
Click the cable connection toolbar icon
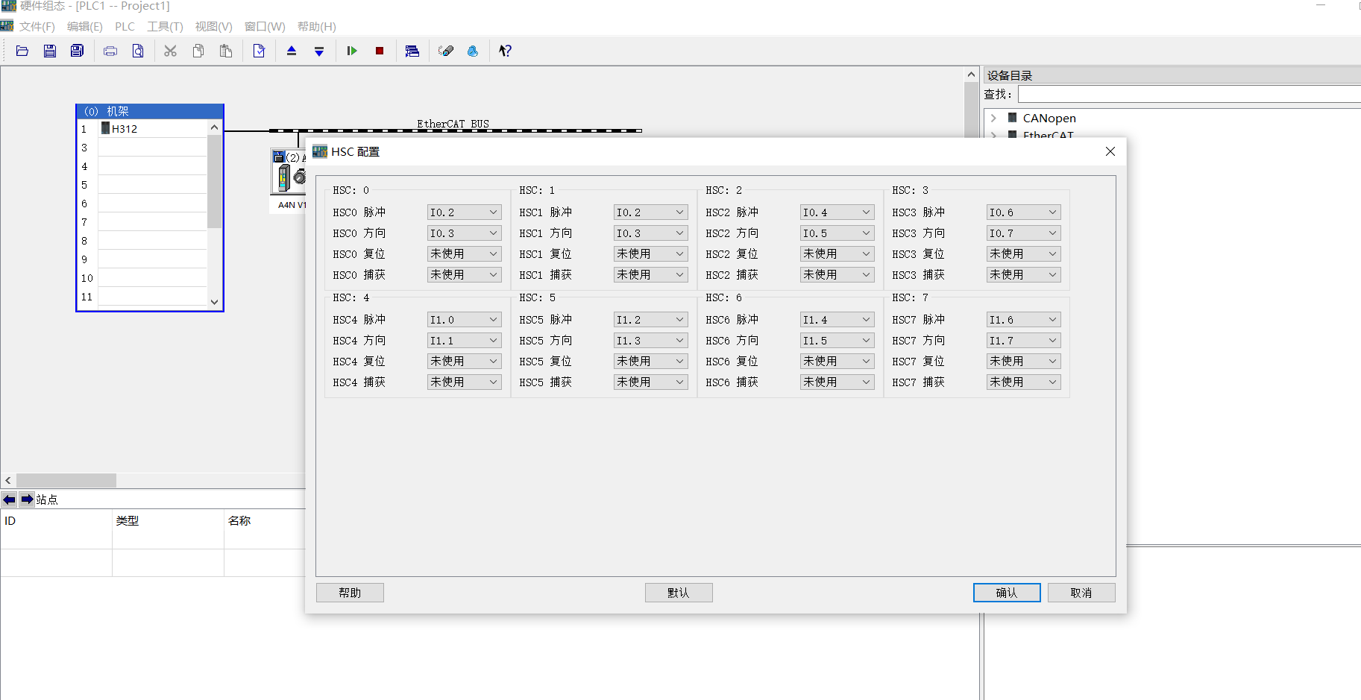pos(445,51)
